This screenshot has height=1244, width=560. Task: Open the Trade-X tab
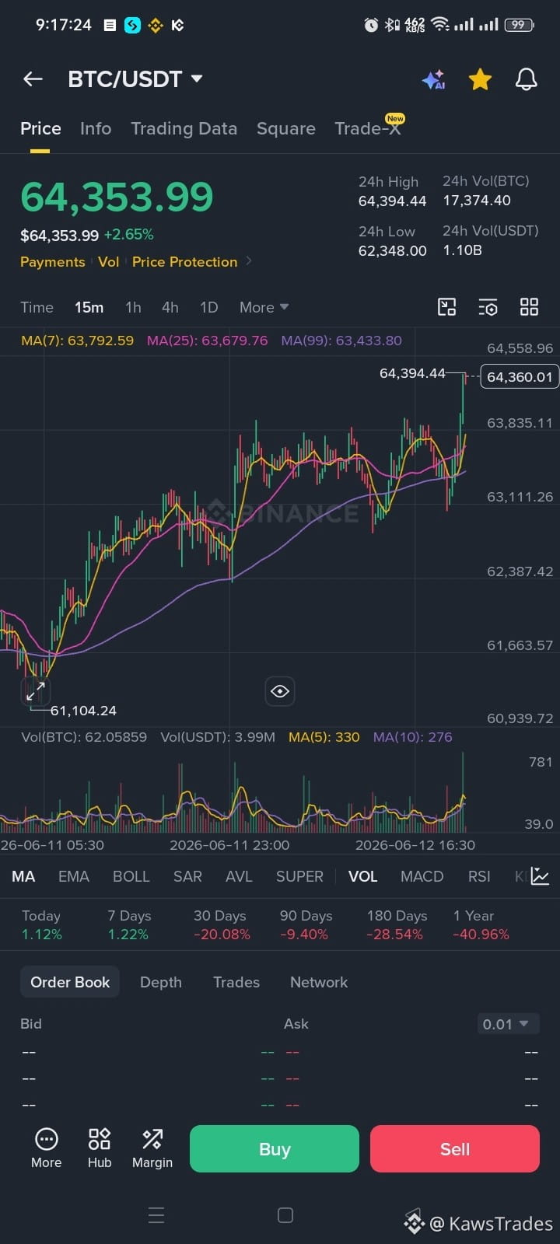(x=367, y=128)
